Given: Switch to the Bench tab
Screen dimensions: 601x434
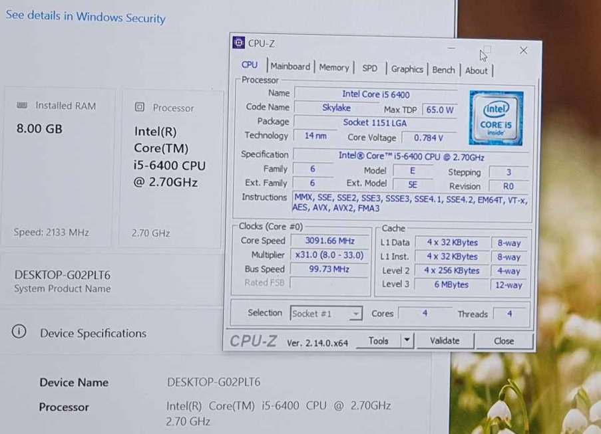Looking at the screenshot, I should point(443,70).
